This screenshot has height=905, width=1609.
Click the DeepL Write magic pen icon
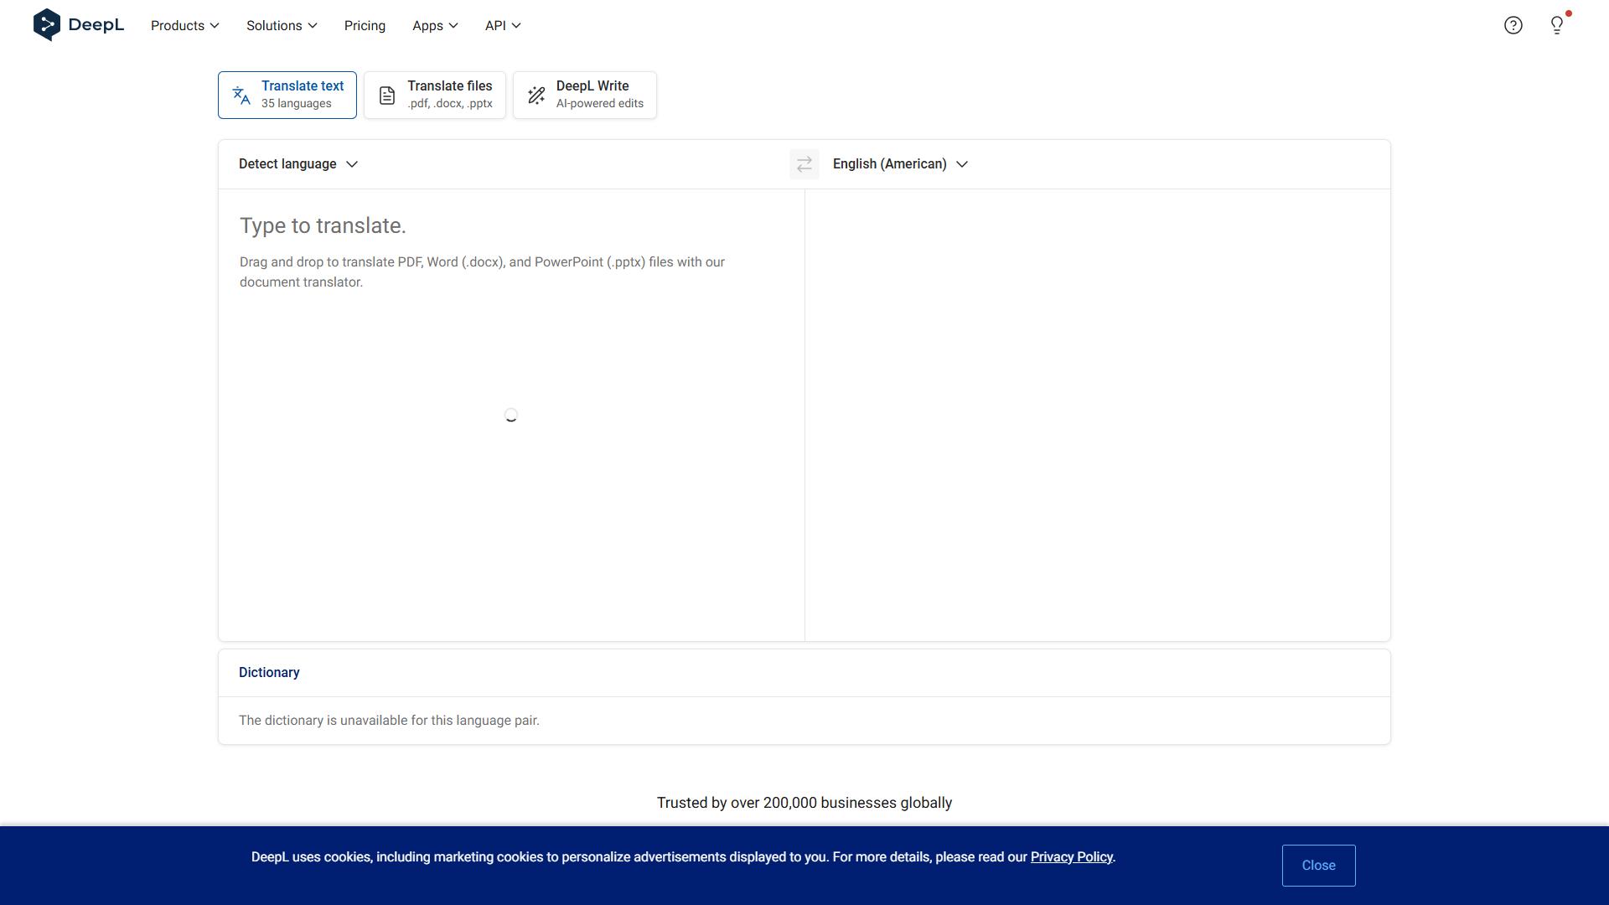[536, 96]
